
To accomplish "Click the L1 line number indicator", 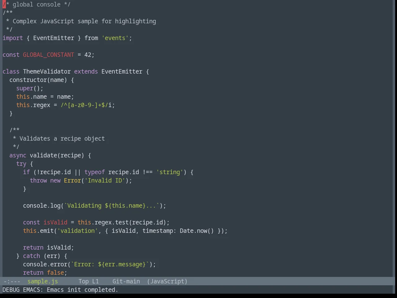I will pos(96,281).
